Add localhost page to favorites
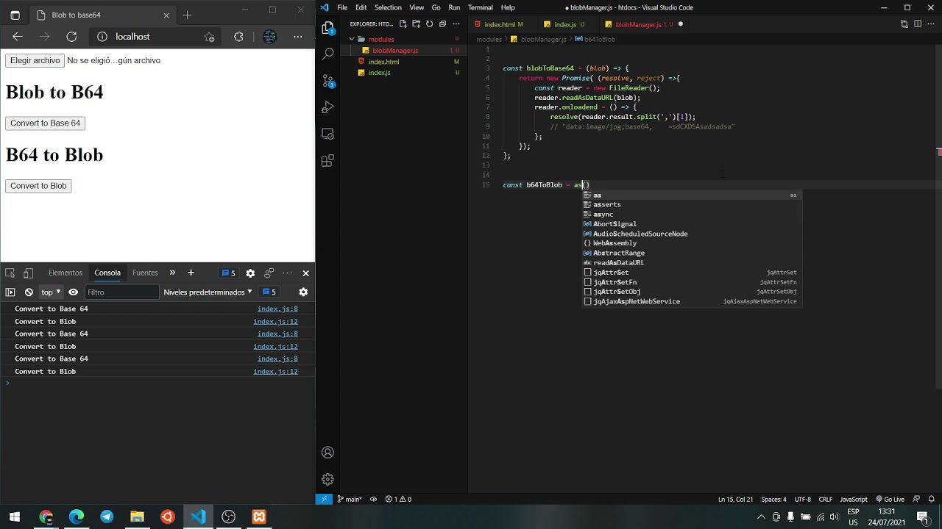The height and width of the screenshot is (529, 942). (x=209, y=37)
